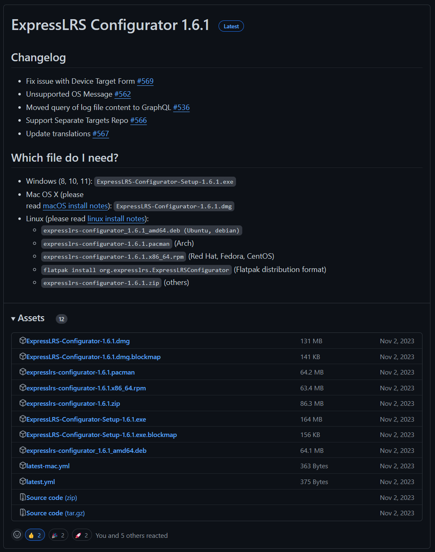The image size is (435, 552).
Task: Click the Assets count badge 12
Action: point(62,319)
